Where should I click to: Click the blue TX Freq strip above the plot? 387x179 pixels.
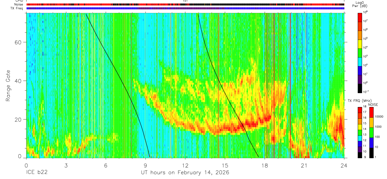click(x=185, y=8)
